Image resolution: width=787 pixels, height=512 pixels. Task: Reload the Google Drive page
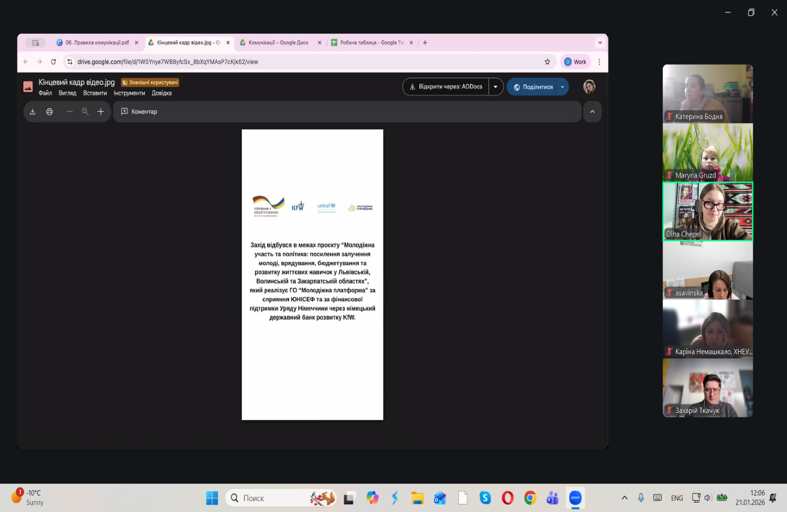(53, 62)
